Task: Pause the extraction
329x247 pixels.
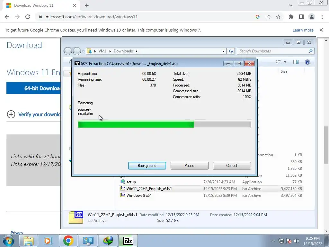Action: click(x=189, y=166)
